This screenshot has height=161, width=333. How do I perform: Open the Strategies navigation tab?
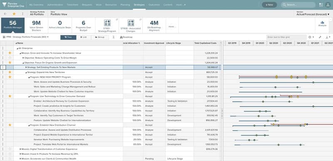pyautogui.click(x=139, y=5)
